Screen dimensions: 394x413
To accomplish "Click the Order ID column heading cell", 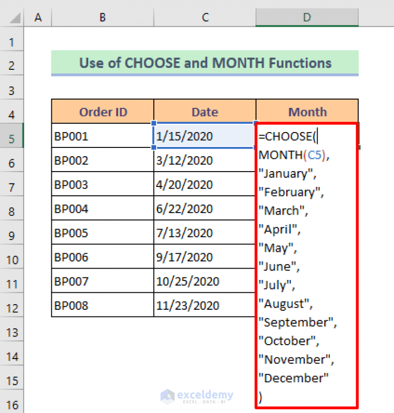I will 103,111.
